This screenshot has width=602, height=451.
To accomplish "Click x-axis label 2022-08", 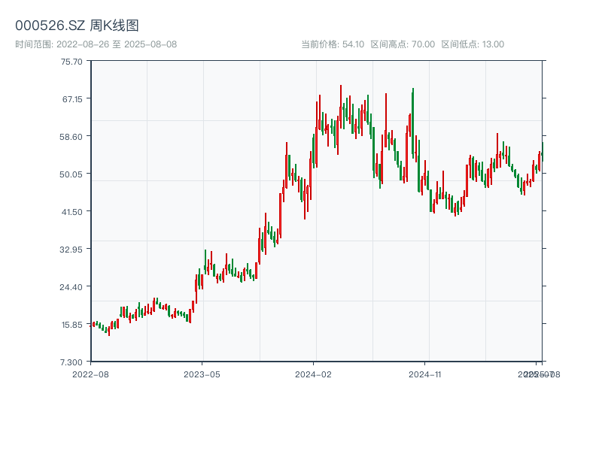I will click(90, 374).
